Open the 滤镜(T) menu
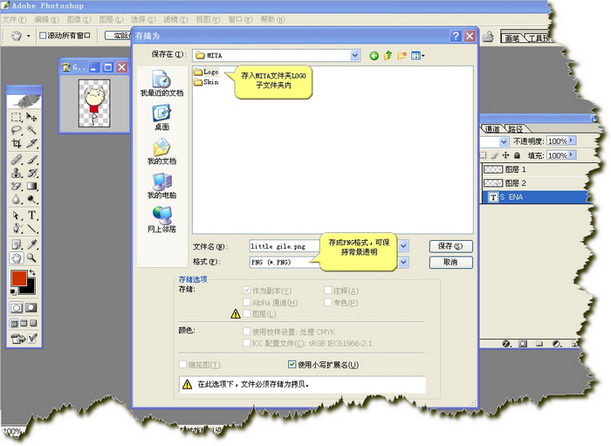The width and height of the screenshot is (611, 446). pyautogui.click(x=175, y=19)
